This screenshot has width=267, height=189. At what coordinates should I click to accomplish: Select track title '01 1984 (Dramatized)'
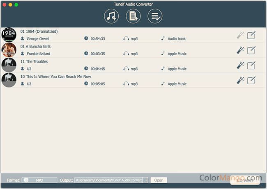tap(39, 32)
